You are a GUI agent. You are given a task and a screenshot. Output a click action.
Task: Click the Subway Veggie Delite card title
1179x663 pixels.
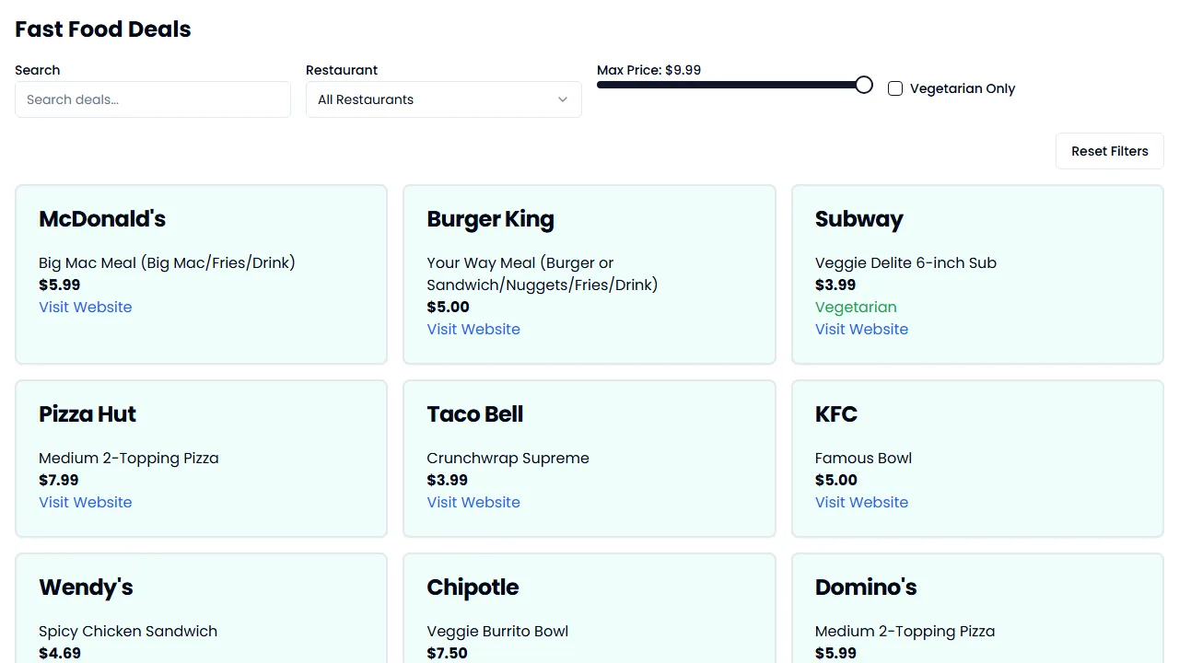858,219
